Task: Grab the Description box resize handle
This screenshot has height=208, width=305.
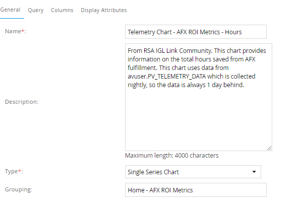Action: [269, 148]
